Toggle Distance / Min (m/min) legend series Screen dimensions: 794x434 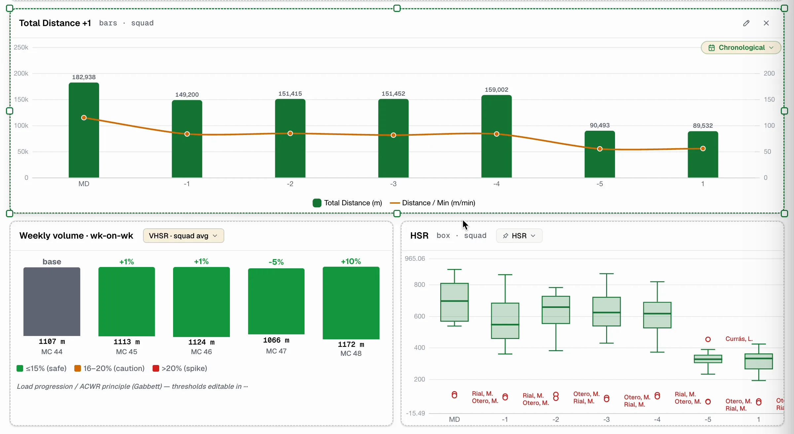(x=432, y=203)
